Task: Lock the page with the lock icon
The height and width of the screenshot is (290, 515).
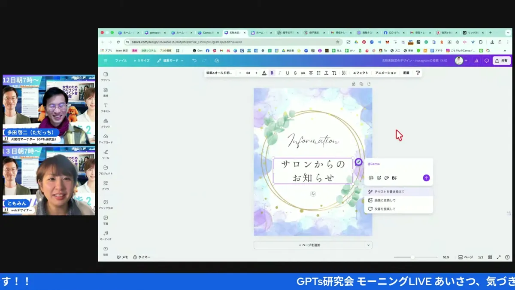Action: tap(354, 84)
